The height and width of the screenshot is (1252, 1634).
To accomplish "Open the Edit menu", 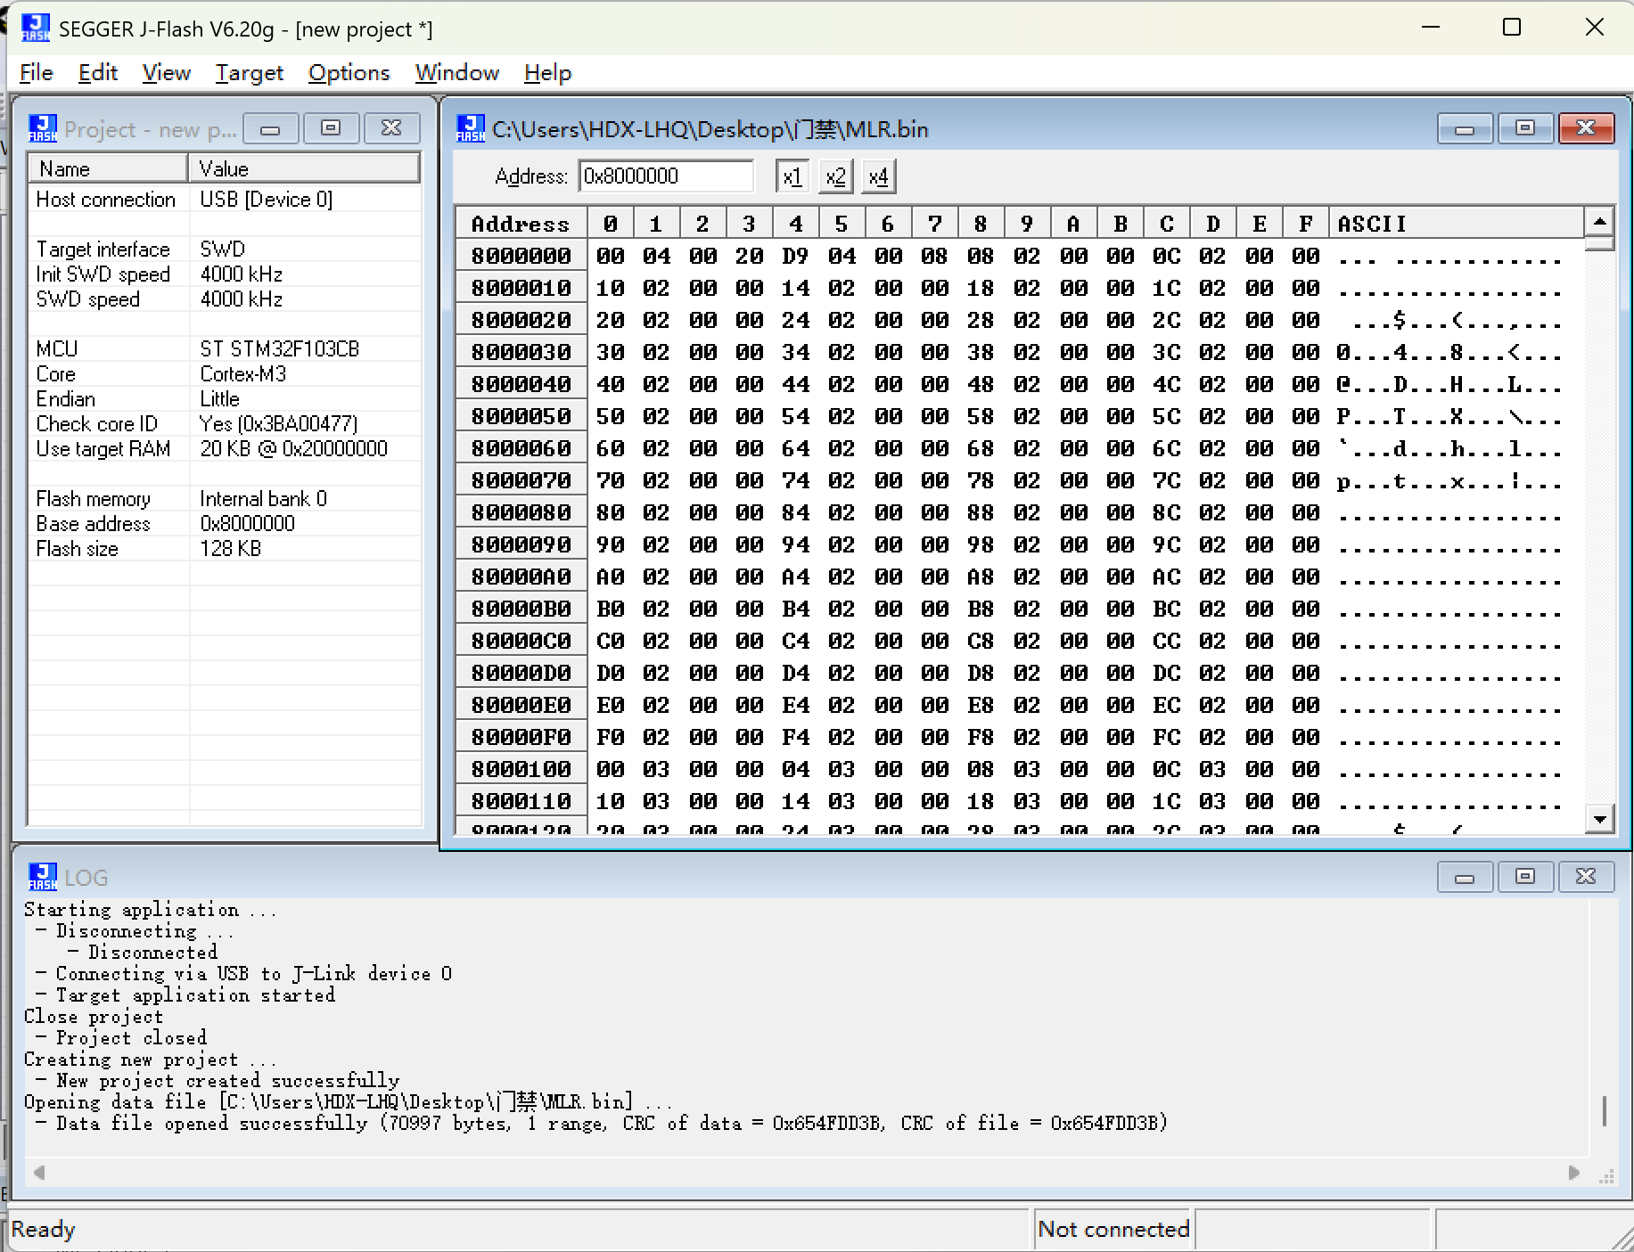I will (97, 72).
